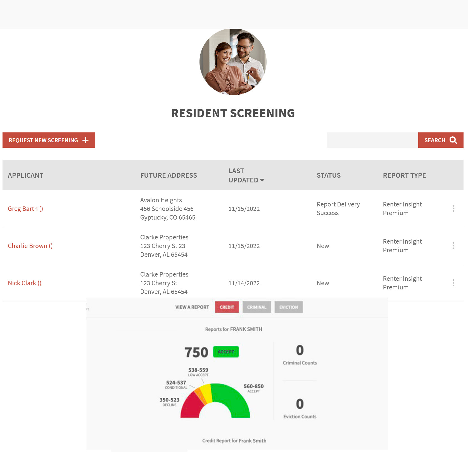The width and height of the screenshot is (468, 452).
Task: Select the ACCEPT badge next to score 750
Action: coord(226,352)
